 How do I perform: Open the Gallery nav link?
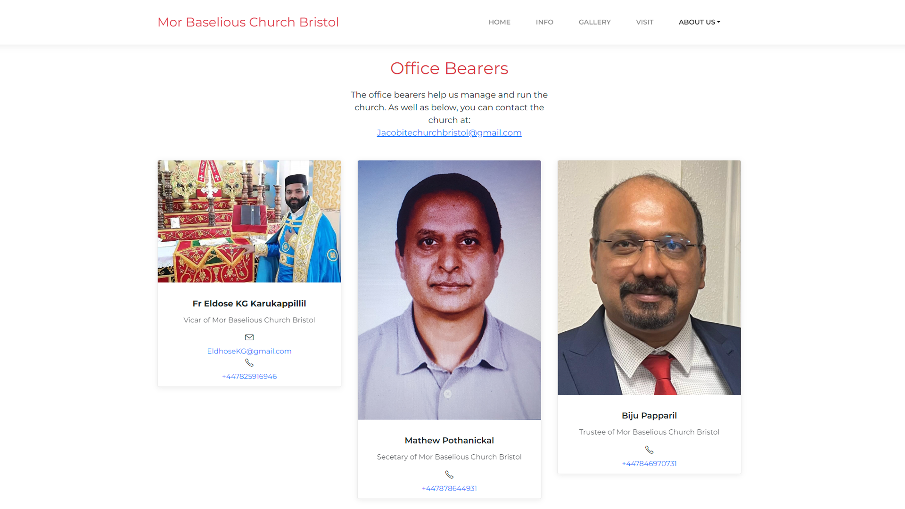594,22
